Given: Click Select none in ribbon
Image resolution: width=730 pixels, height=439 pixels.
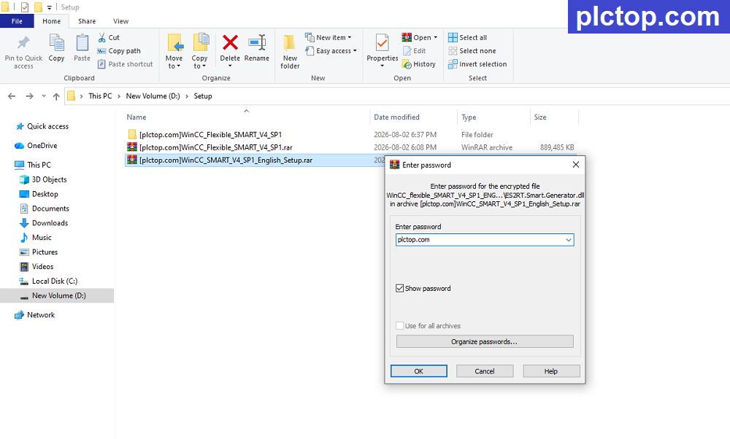Looking at the screenshot, I should point(472,51).
